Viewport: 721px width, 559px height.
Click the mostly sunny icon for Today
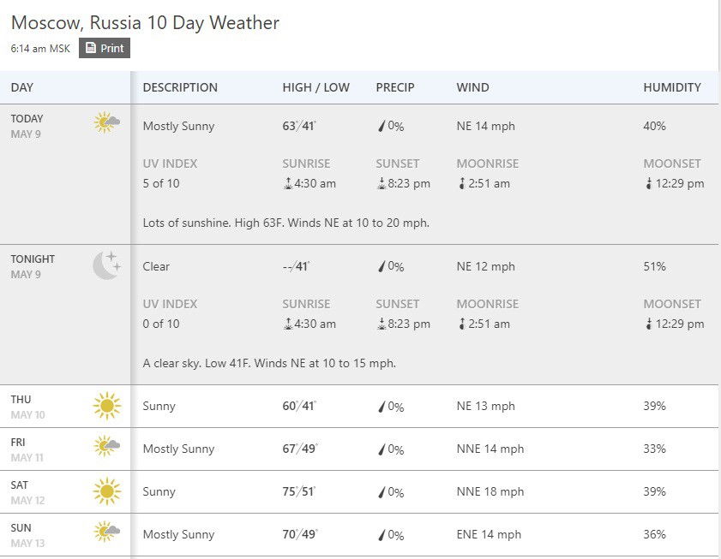106,123
